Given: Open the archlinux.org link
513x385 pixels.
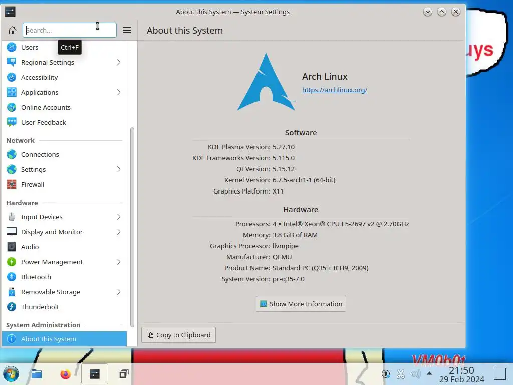Looking at the screenshot, I should (x=334, y=90).
